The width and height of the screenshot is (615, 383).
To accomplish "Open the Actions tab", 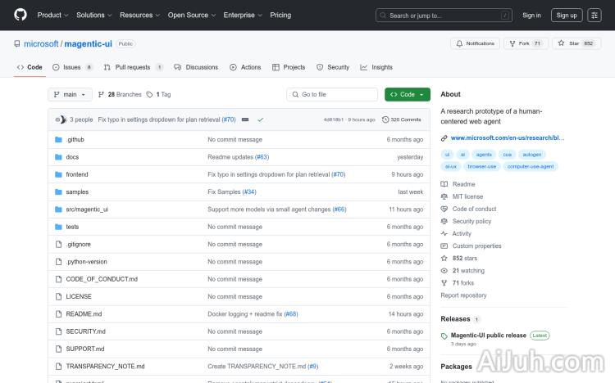I will click(245, 67).
